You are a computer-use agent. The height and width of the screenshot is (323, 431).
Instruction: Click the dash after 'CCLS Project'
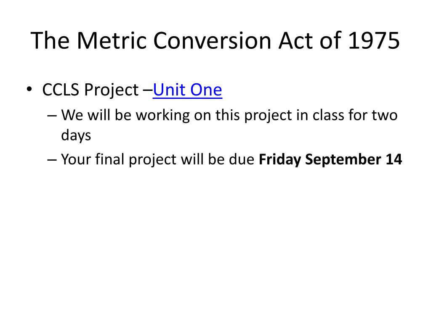(x=148, y=90)
